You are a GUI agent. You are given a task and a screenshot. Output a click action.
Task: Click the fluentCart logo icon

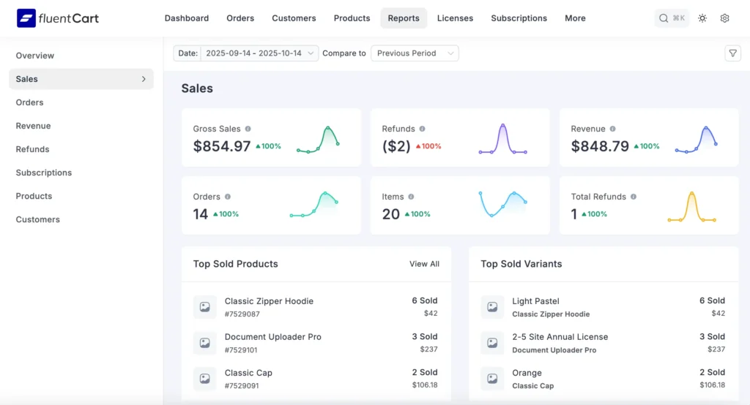[26, 18]
